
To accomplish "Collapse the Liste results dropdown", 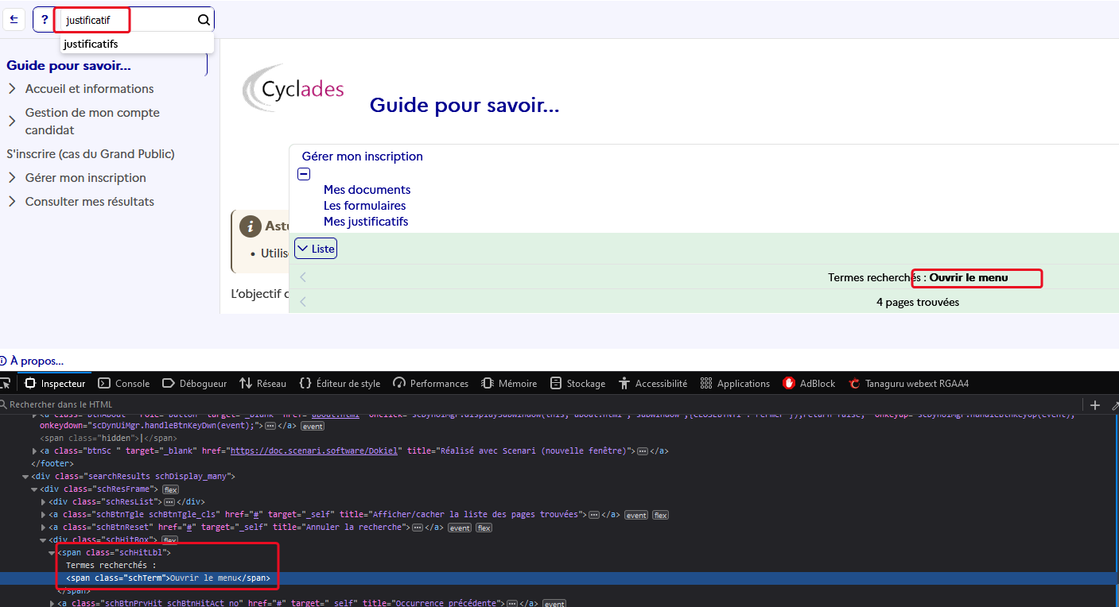I will click(x=316, y=249).
